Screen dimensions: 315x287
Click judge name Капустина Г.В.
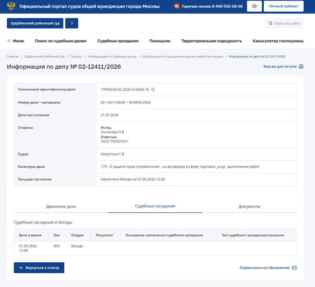[x=112, y=154]
